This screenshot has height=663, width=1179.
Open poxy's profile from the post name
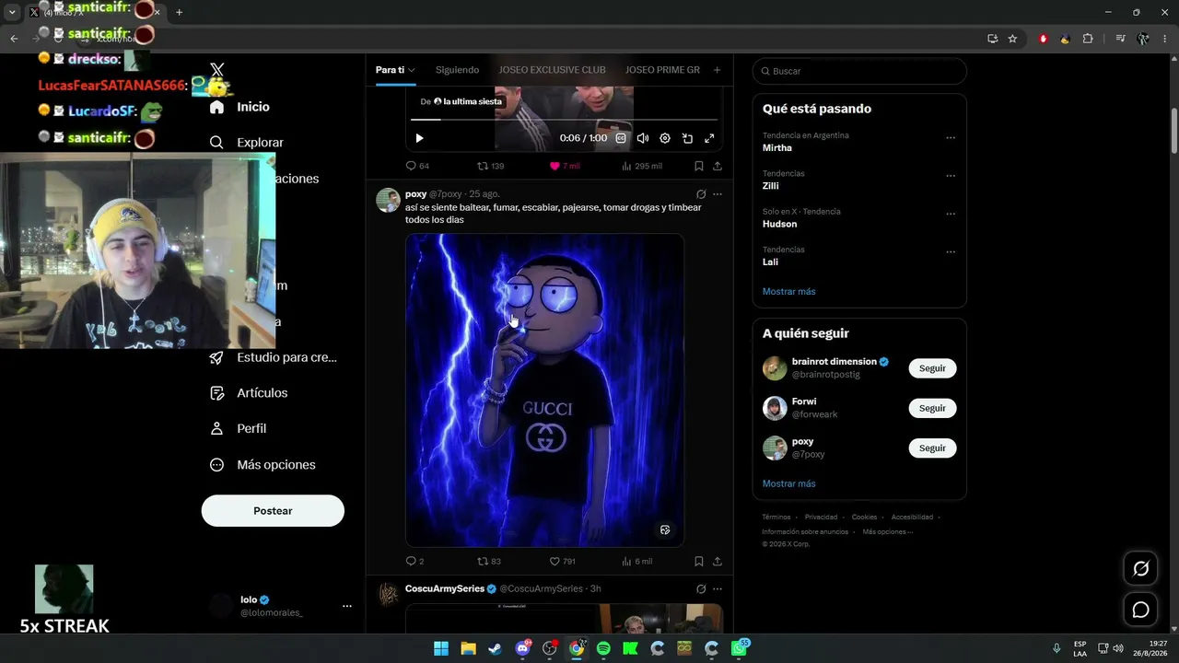click(x=415, y=194)
